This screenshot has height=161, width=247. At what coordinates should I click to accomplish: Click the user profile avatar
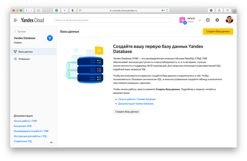[x=229, y=20]
